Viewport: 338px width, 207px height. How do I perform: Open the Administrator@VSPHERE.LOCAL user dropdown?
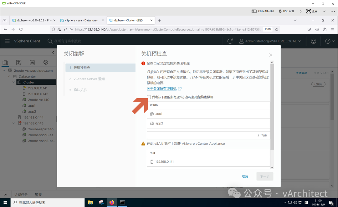point(270,41)
